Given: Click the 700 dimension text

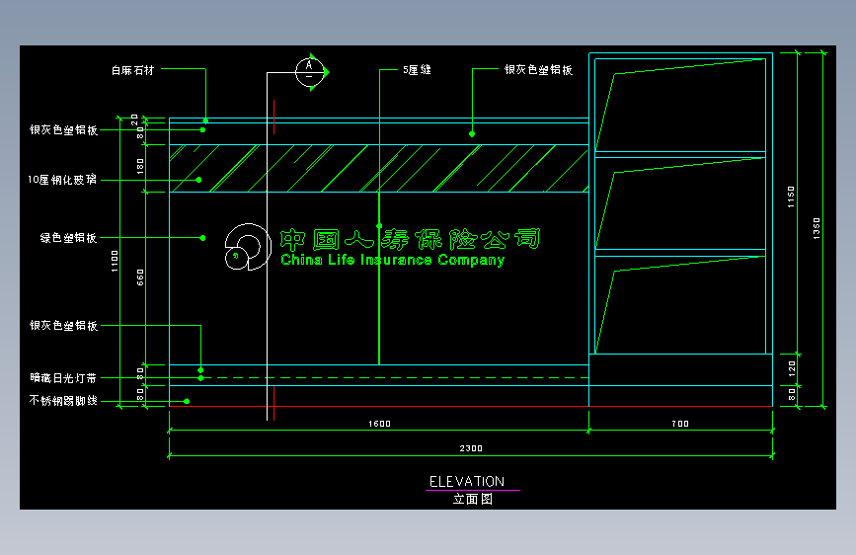Looking at the screenshot, I should tap(680, 424).
